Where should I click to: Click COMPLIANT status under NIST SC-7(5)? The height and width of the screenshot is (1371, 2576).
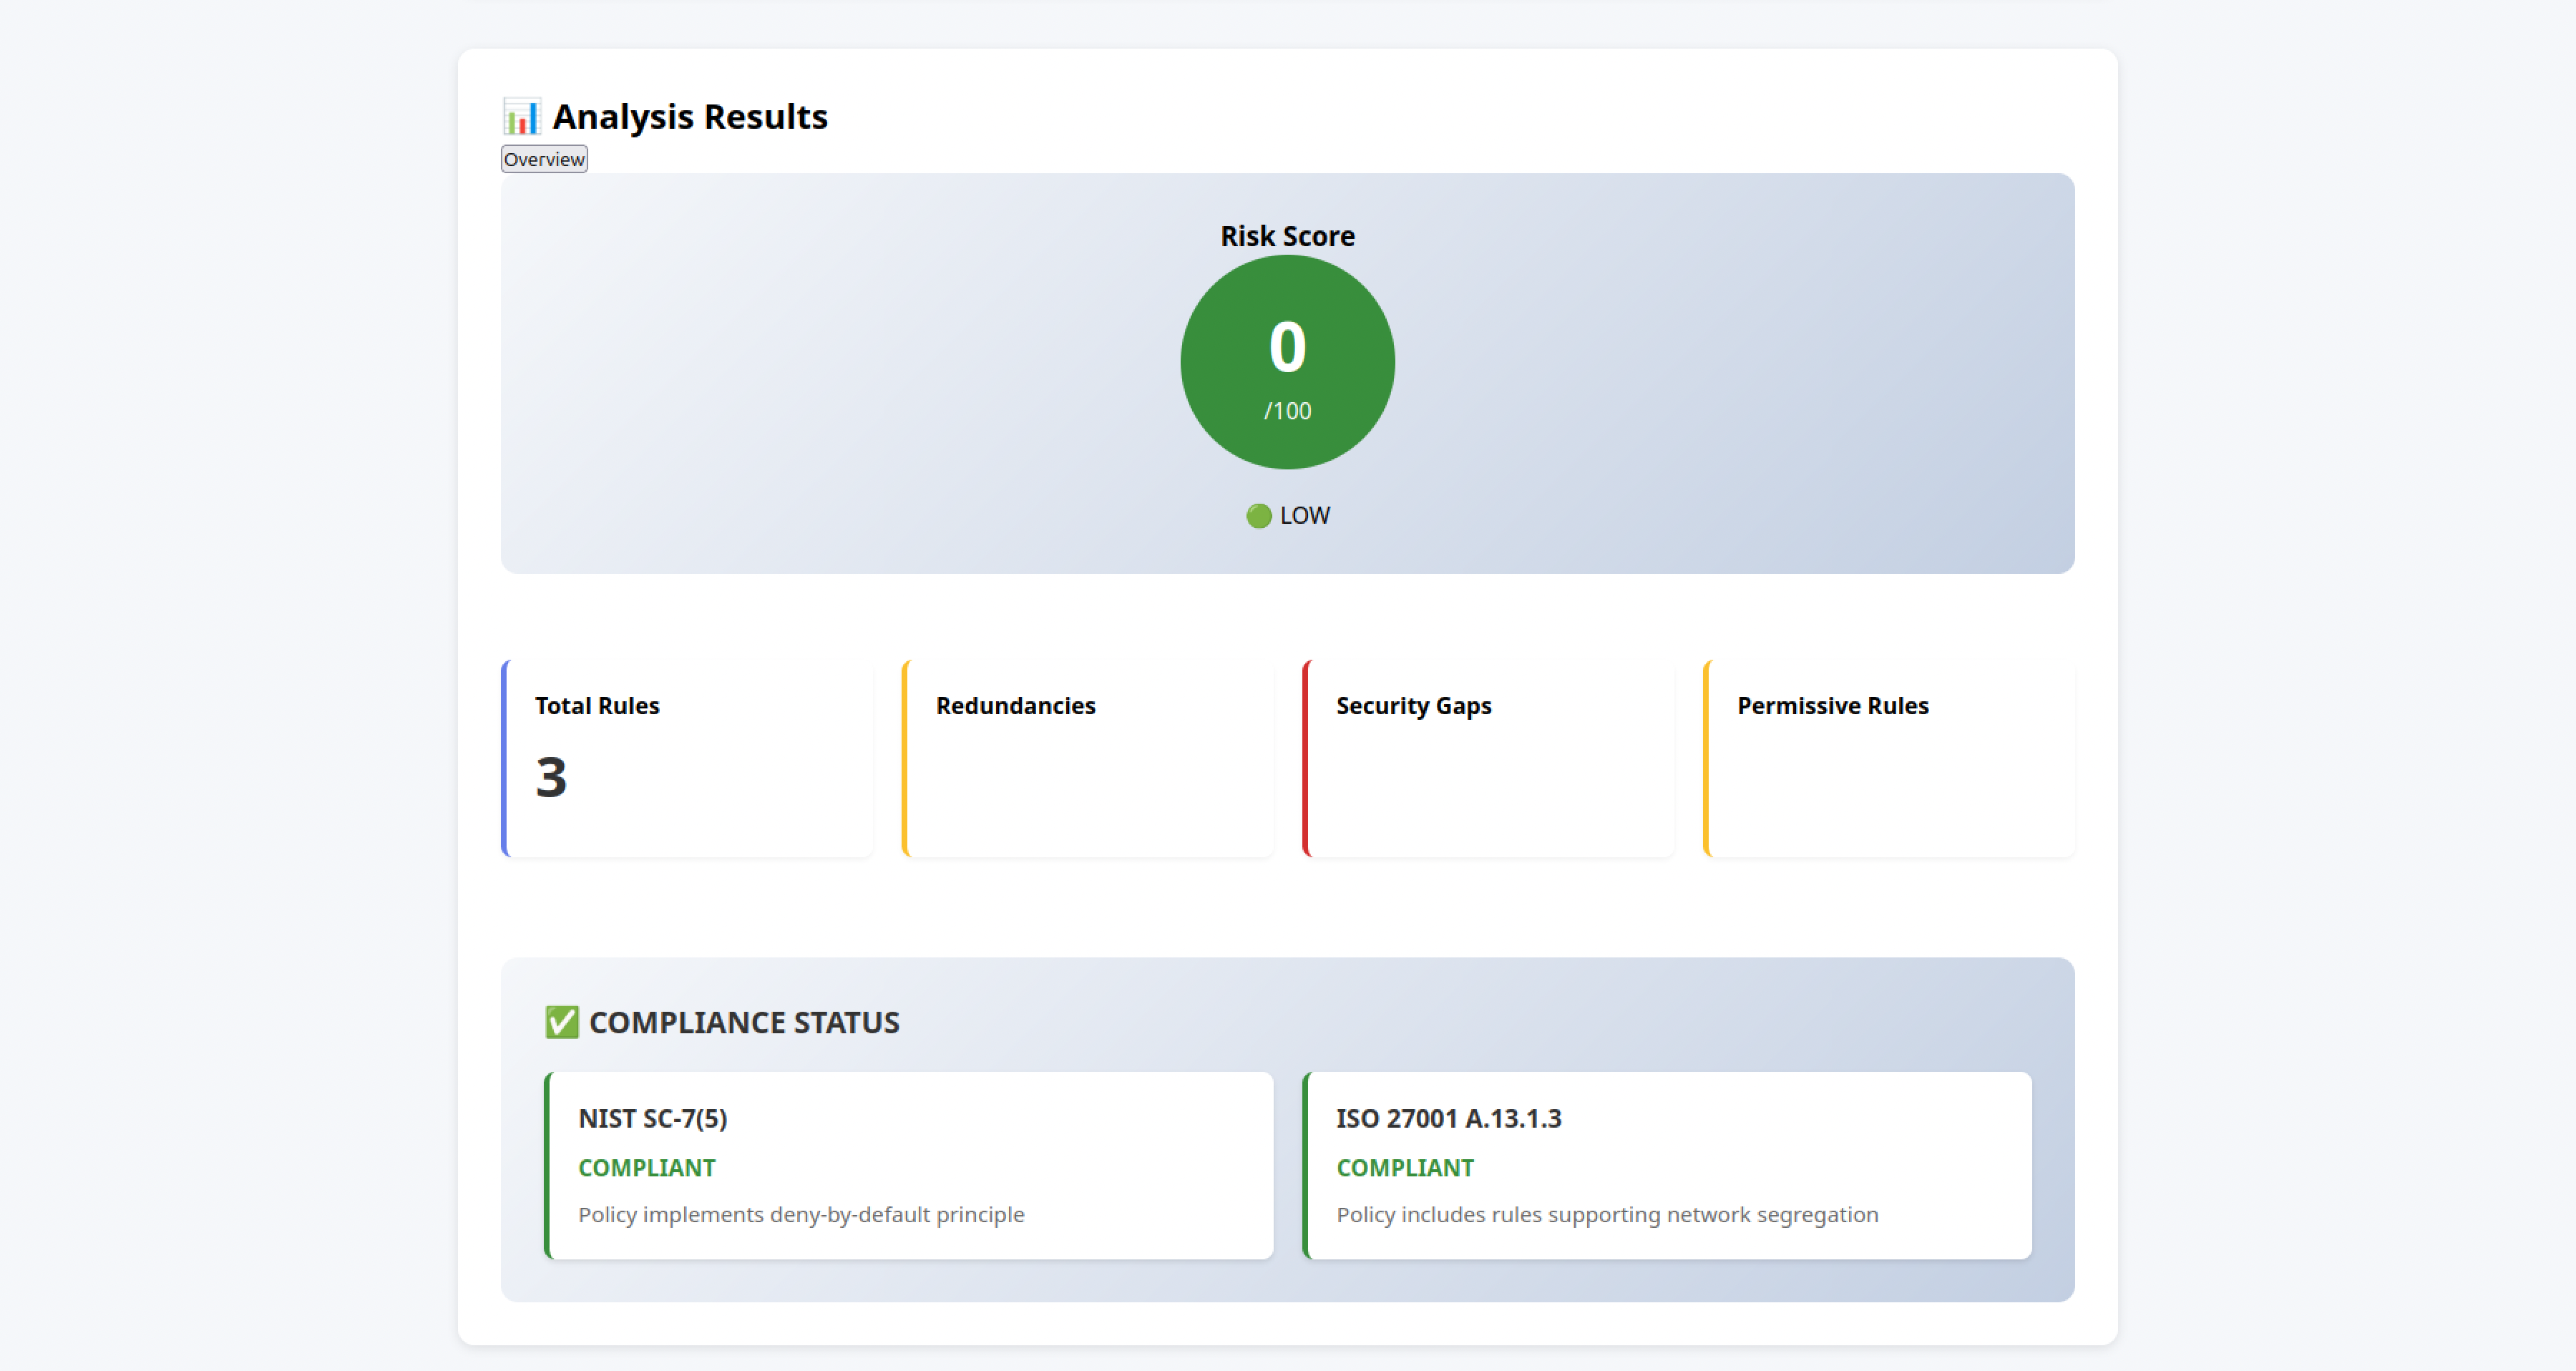click(x=647, y=1168)
